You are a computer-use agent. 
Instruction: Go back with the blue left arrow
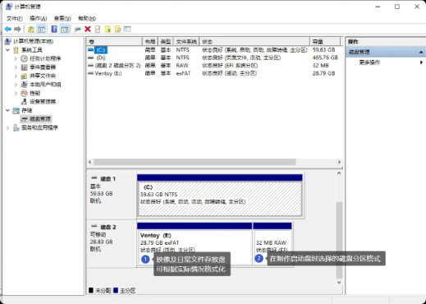[x=8, y=29]
